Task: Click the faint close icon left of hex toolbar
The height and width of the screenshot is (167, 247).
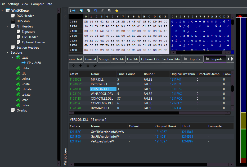Action: [x=65, y=11]
